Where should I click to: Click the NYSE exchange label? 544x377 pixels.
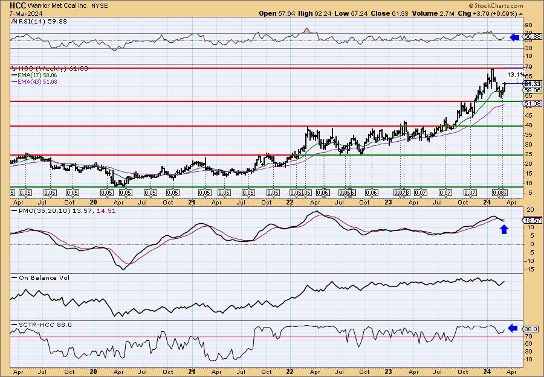100,6
